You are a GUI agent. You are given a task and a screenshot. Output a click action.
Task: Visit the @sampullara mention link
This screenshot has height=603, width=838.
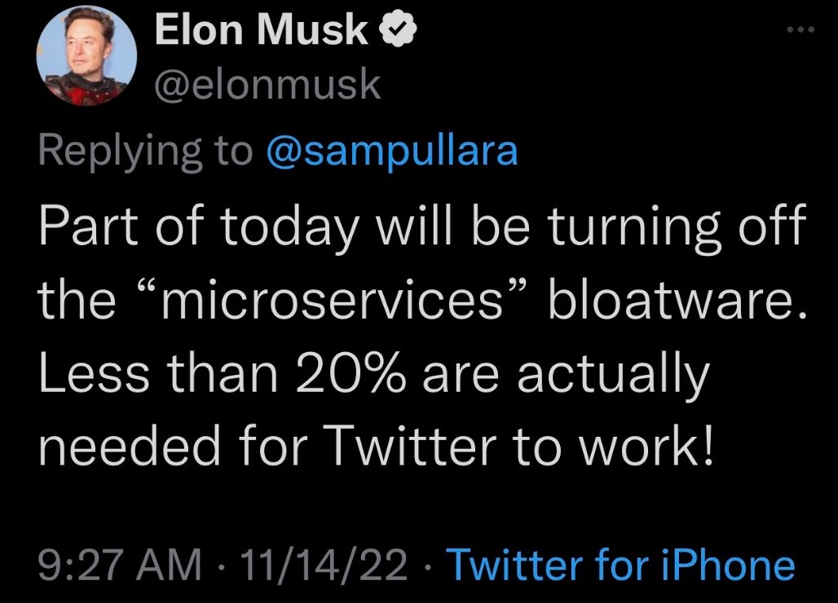pyautogui.click(x=391, y=152)
